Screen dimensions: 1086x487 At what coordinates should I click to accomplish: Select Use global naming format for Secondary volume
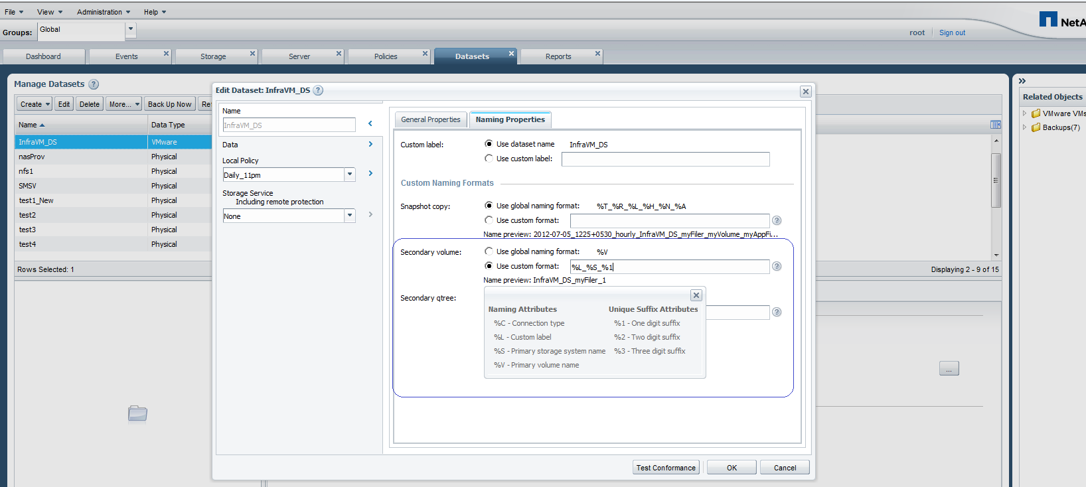pos(489,251)
